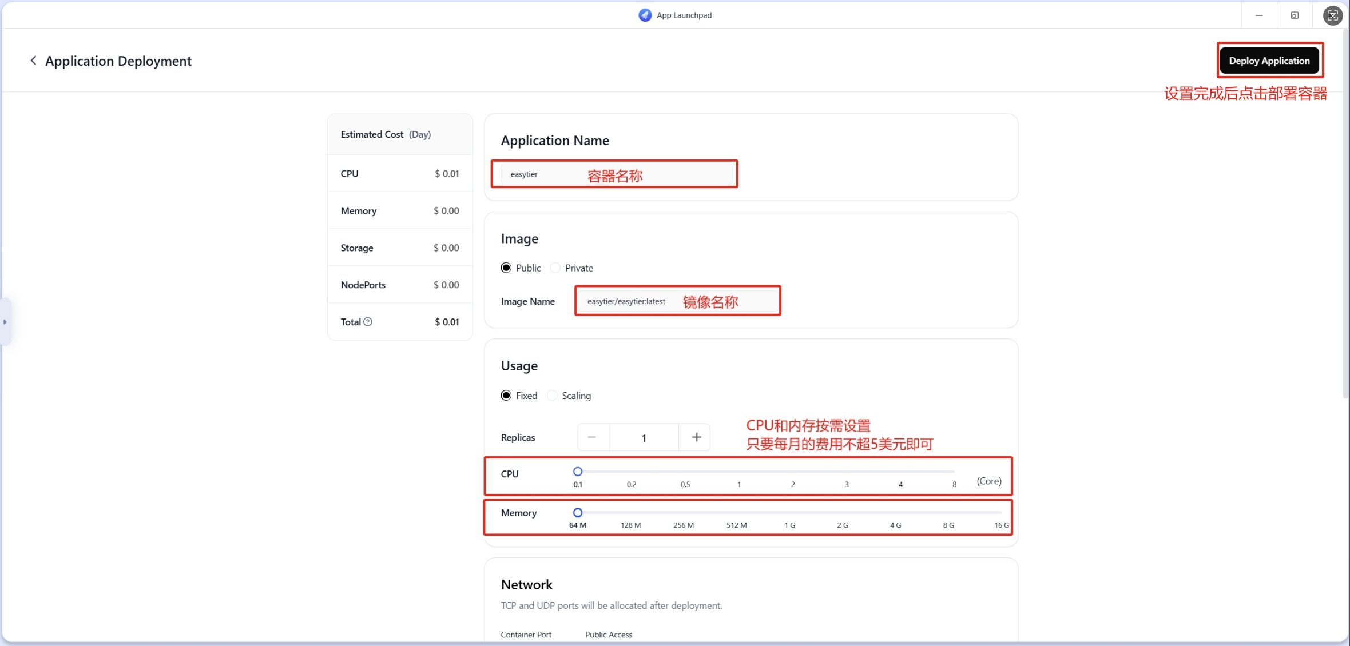The height and width of the screenshot is (646, 1350).
Task: Click the Deploy Application button
Action: coord(1269,61)
